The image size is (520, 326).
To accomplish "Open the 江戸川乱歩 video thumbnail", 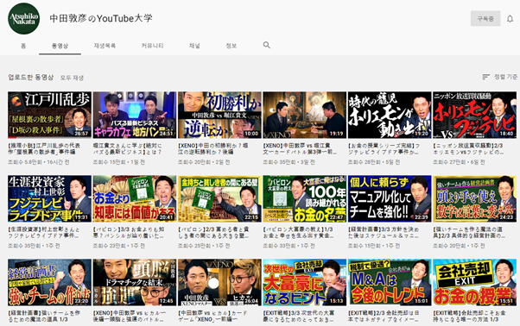I will [49, 115].
